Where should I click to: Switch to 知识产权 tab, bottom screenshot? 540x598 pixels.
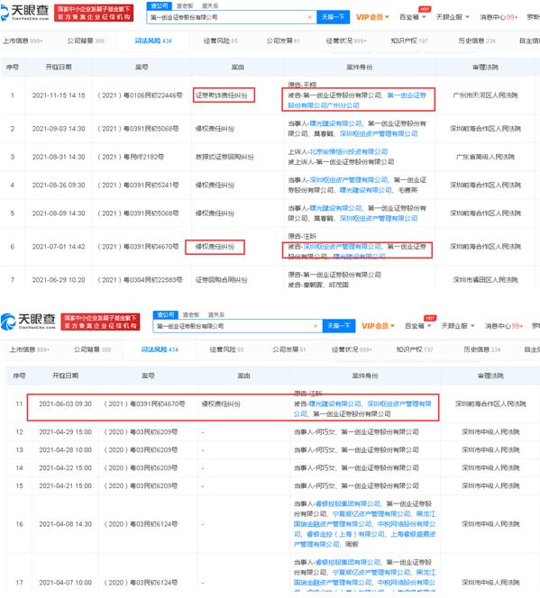click(x=415, y=349)
